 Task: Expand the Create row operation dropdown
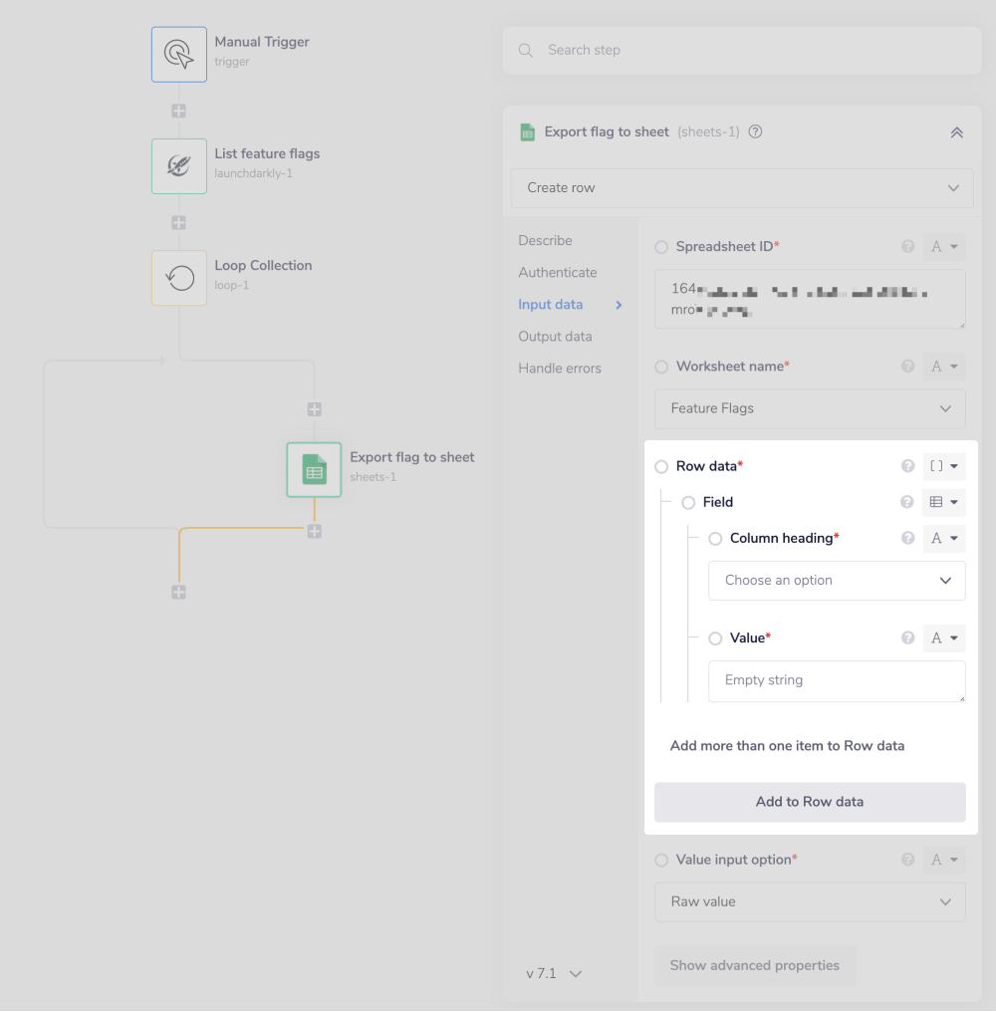point(742,187)
